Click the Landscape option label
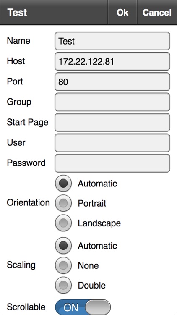 [99, 223]
